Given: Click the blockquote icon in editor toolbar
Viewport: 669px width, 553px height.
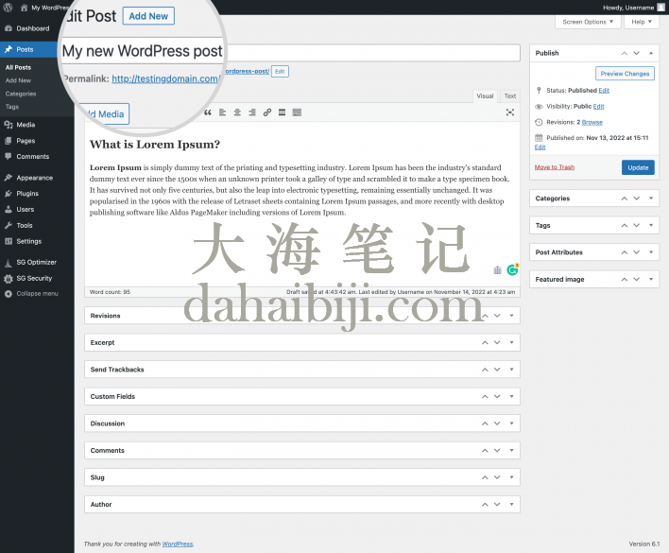Looking at the screenshot, I should tap(208, 112).
